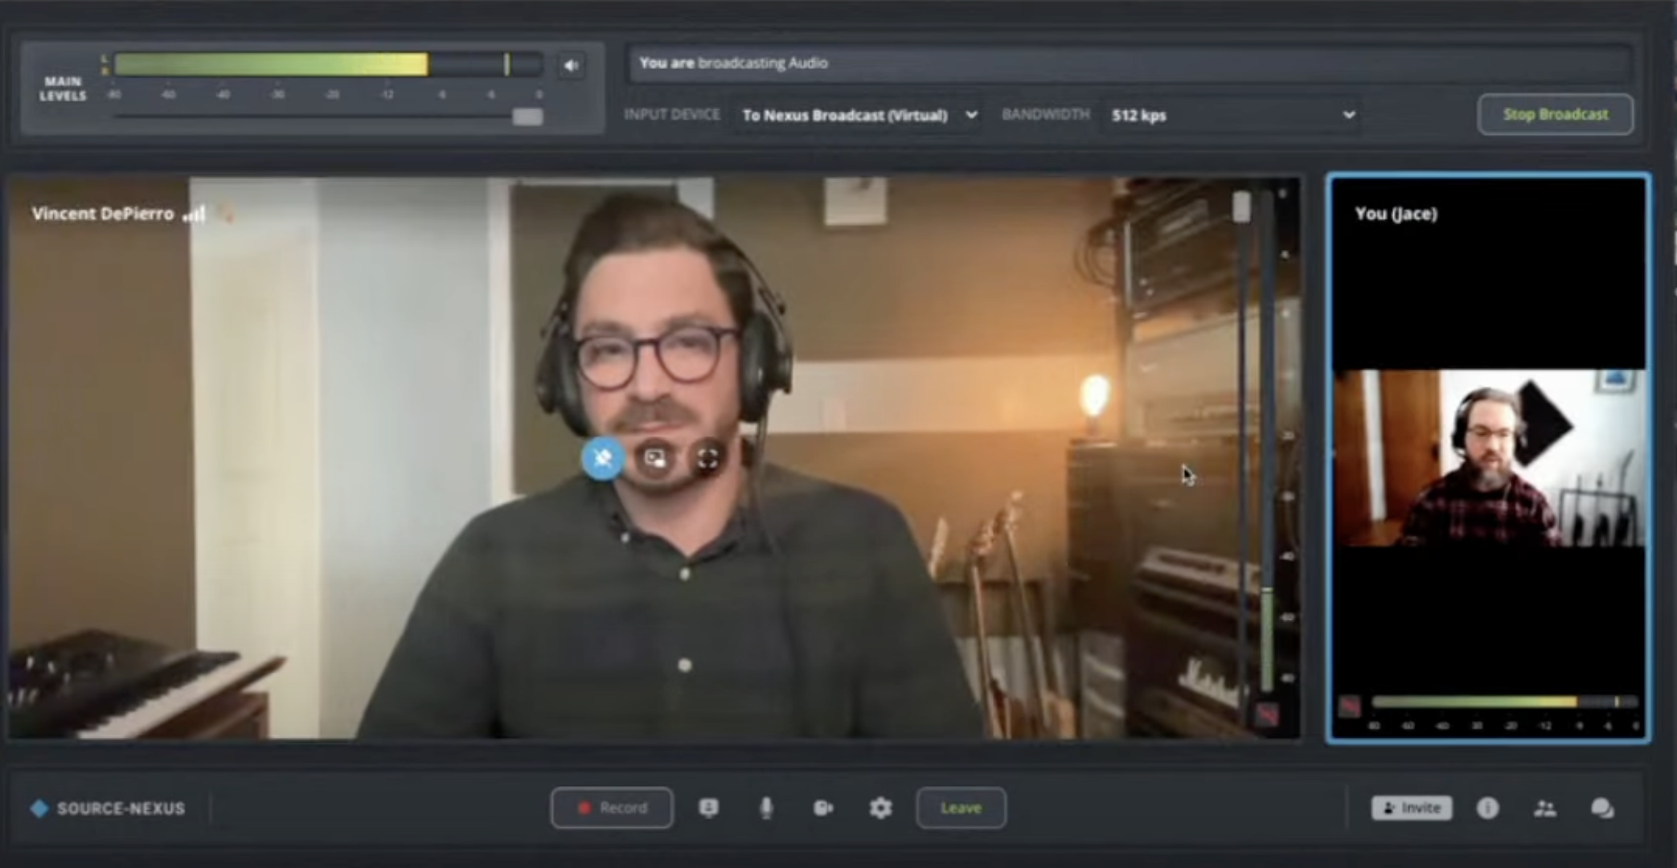This screenshot has width=1677, height=868.
Task: Leave the session
Action: click(961, 808)
